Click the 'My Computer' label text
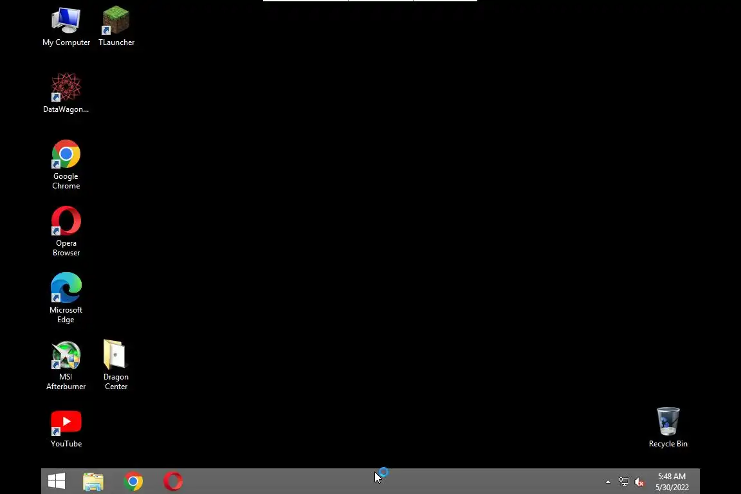741x494 pixels. click(x=66, y=42)
